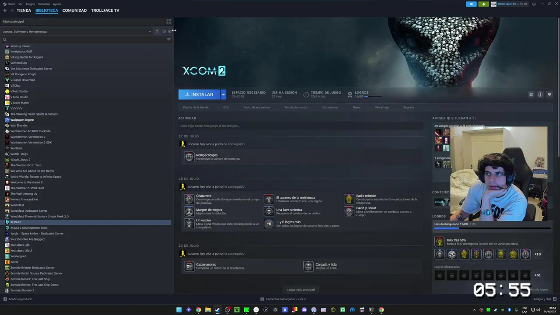Image resolution: width=560 pixels, height=315 pixels.
Task: Open the Cargada y lista achievement icon
Action: click(x=308, y=266)
